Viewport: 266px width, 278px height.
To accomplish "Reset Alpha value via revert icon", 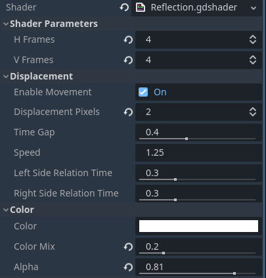I will [128, 267].
